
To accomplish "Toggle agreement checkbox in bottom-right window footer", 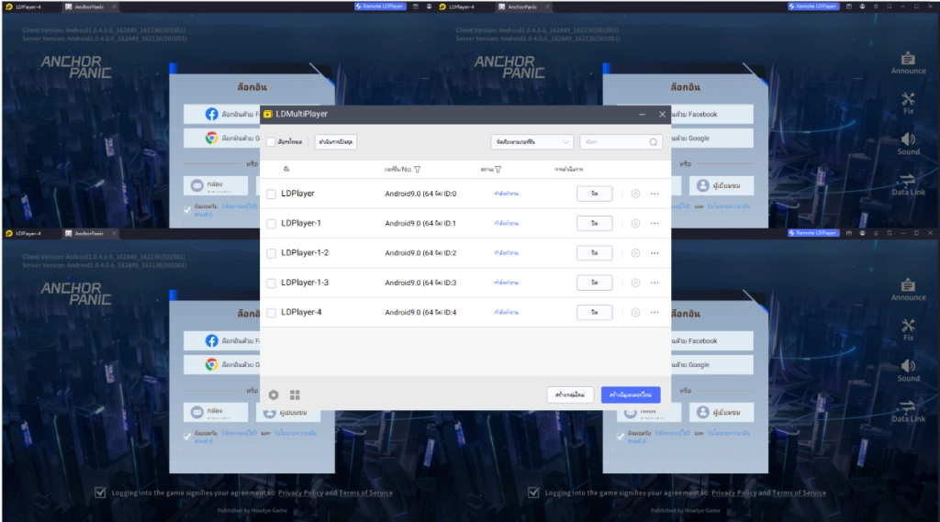I will pyautogui.click(x=533, y=493).
